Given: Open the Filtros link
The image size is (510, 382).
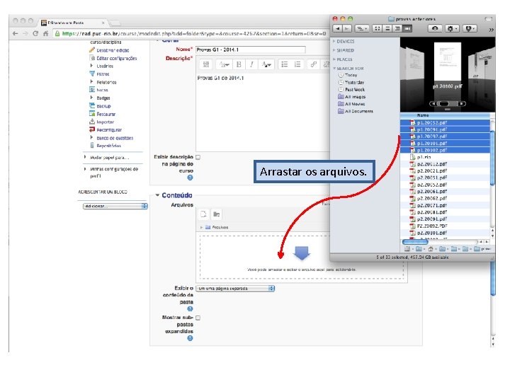Looking at the screenshot, I should (x=103, y=74).
